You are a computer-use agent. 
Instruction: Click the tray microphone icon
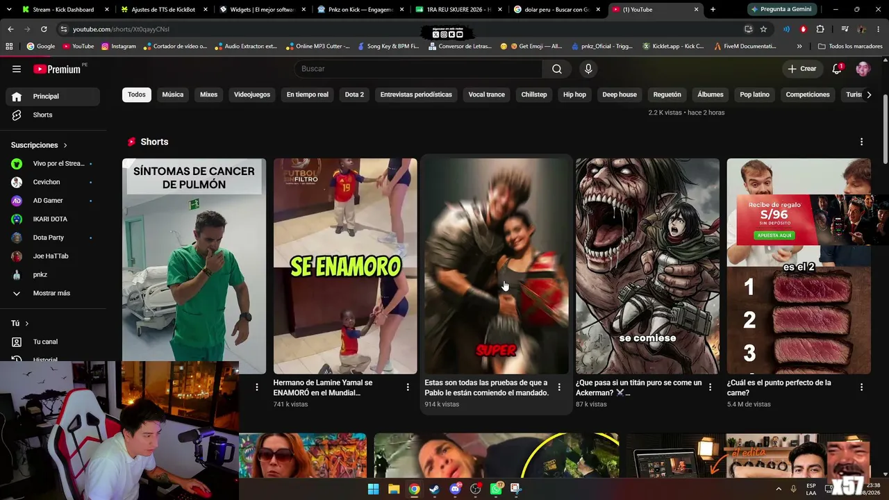click(793, 489)
